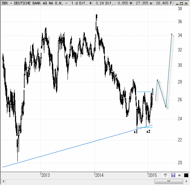Select the 2015 marker on time axis
This screenshot has width=190, height=185.
[x=152, y=175]
